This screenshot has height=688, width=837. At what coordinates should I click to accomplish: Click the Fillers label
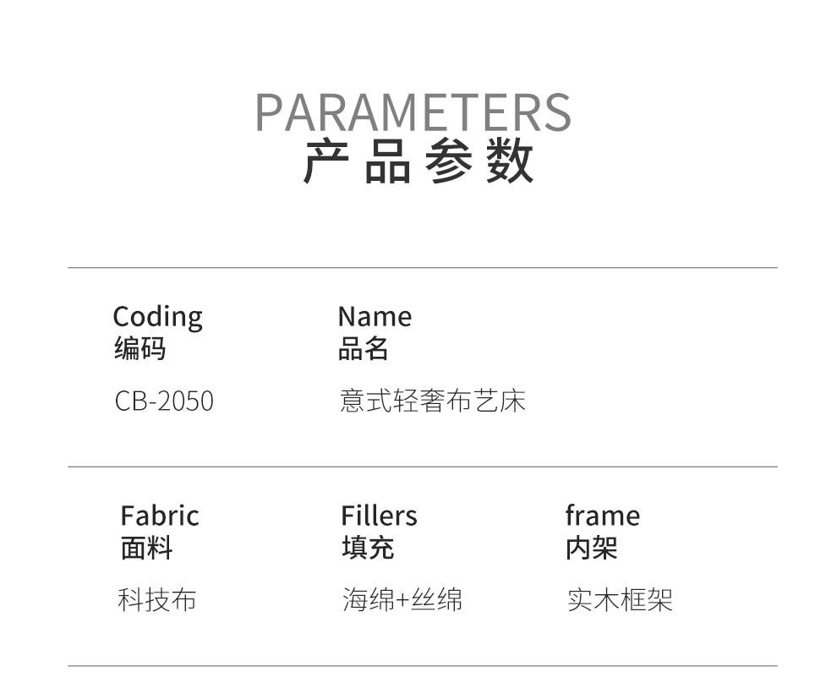379,516
